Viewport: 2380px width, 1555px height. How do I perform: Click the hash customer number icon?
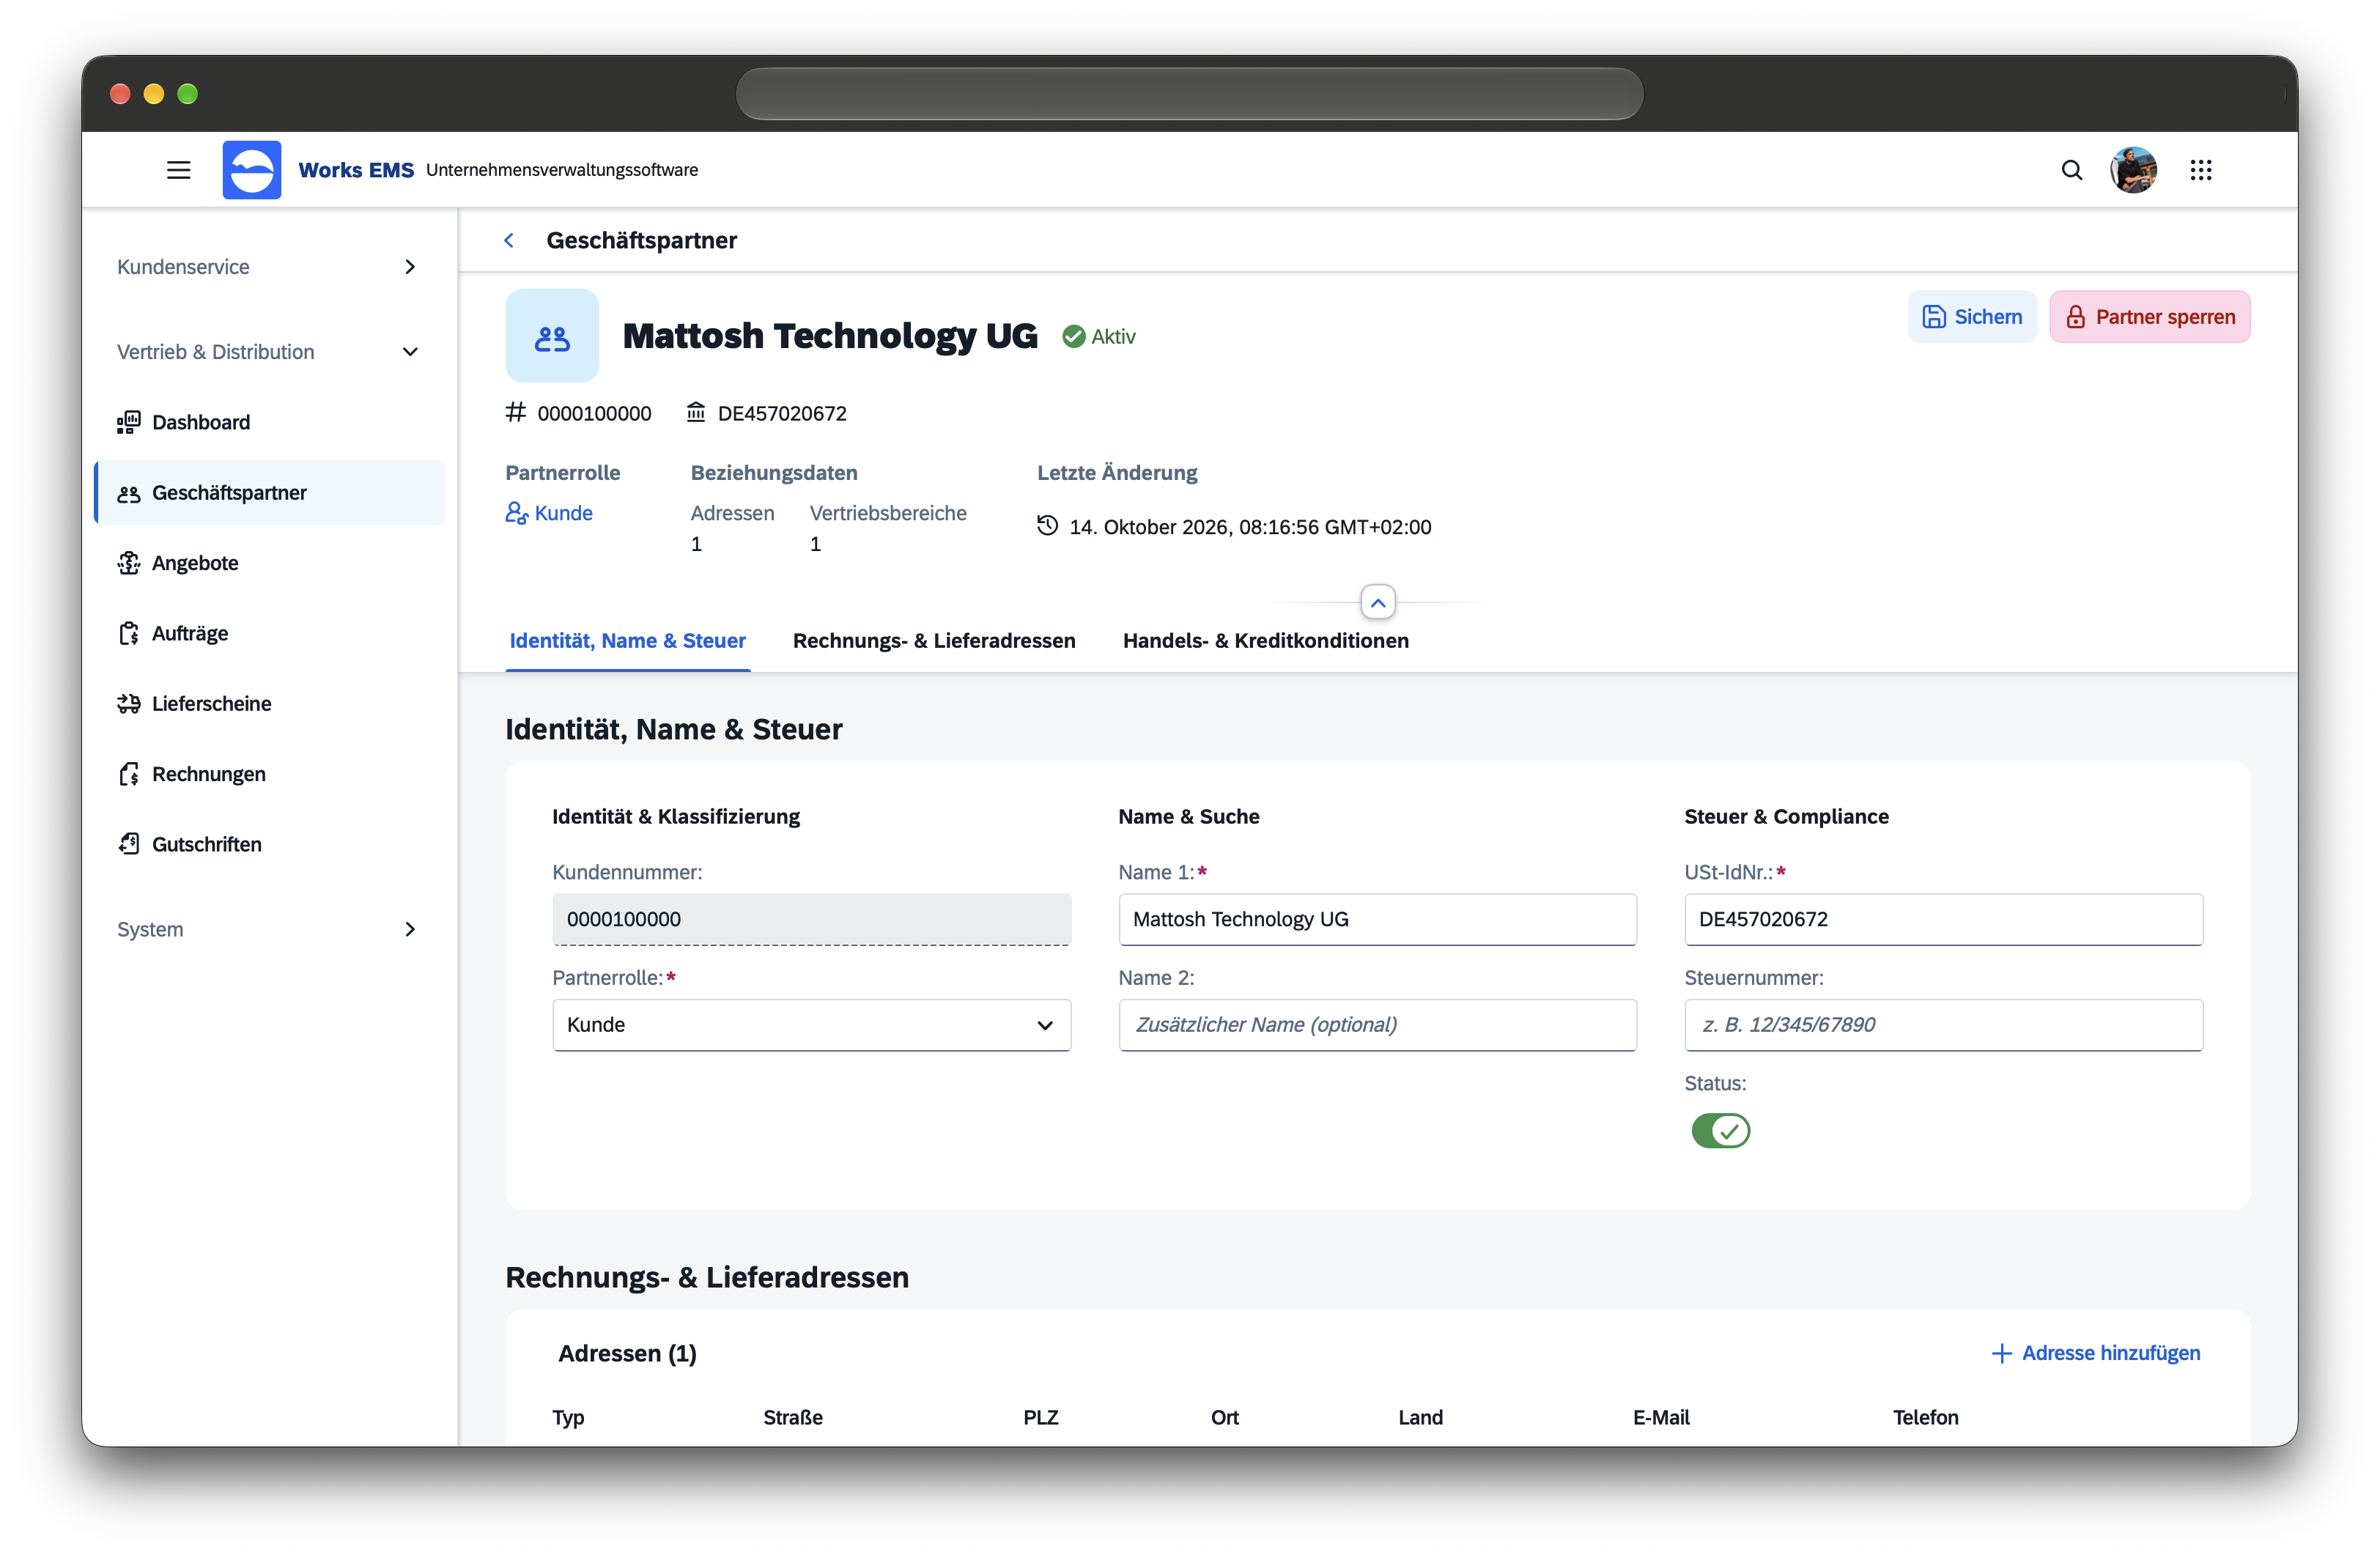click(x=515, y=412)
